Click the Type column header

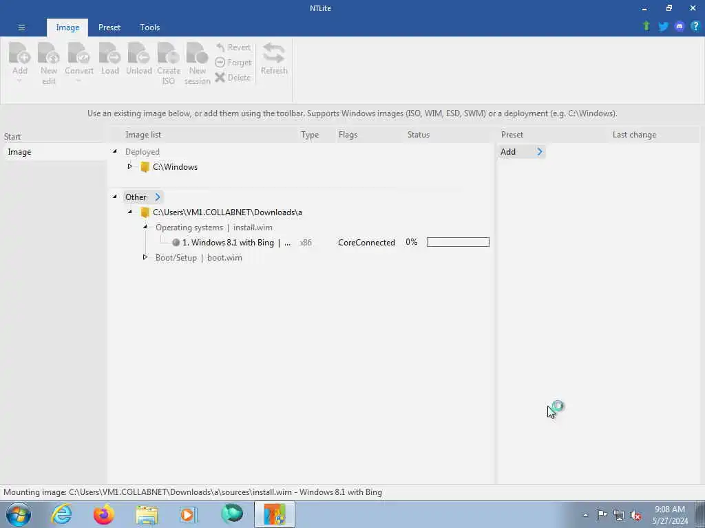(310, 135)
